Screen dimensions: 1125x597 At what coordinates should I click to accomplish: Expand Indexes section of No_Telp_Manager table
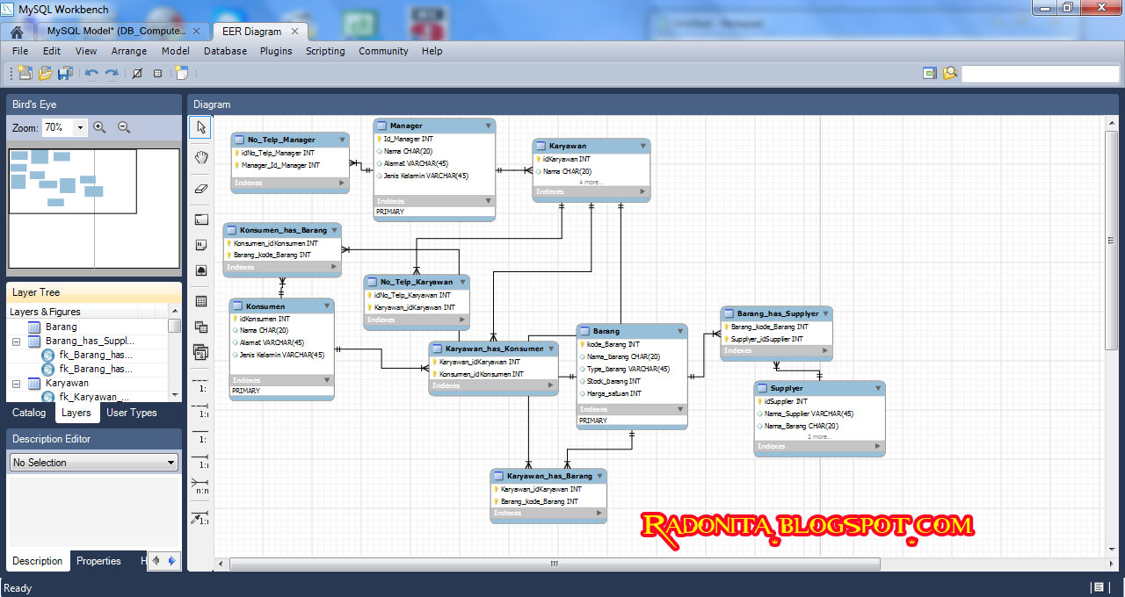point(340,183)
